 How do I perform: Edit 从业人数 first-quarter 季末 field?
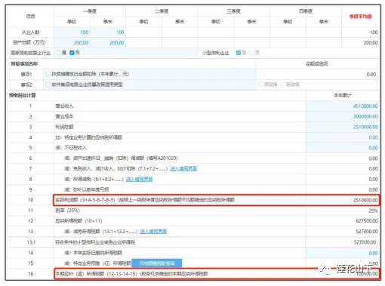coord(108,32)
